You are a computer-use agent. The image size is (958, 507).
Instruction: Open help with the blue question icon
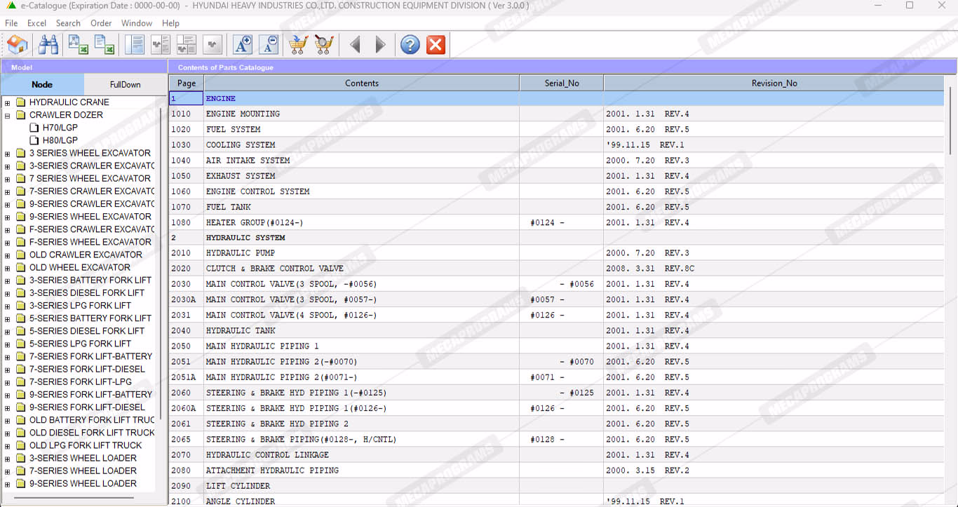(410, 45)
